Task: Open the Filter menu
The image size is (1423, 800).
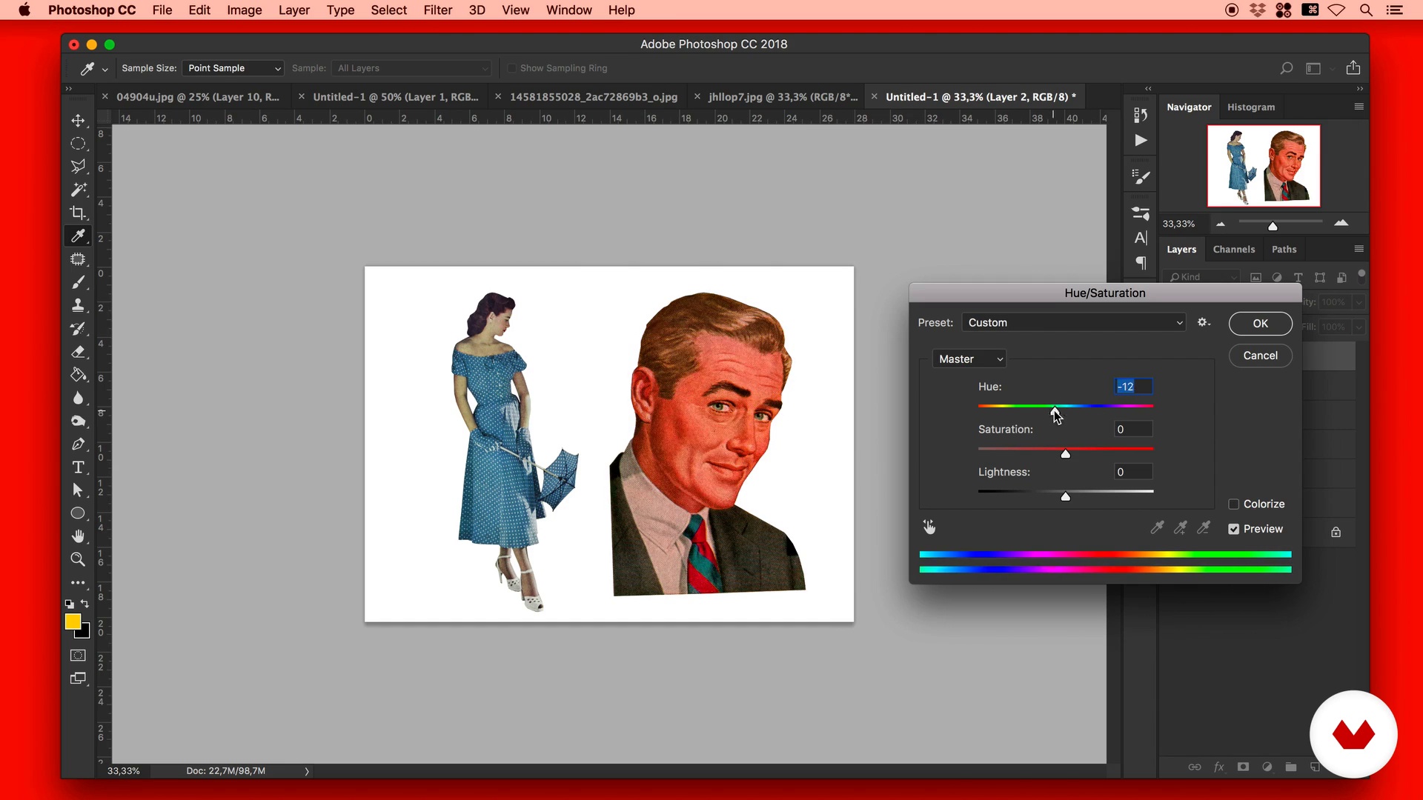Action: pos(437,10)
